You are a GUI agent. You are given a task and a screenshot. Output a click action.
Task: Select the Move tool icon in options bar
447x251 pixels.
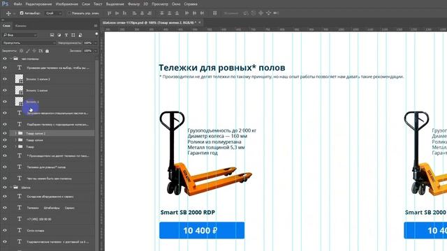coord(8,13)
